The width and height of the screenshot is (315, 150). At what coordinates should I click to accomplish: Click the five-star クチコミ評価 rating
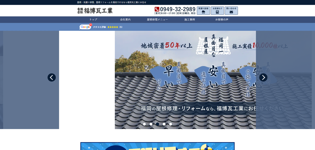pos(113,27)
